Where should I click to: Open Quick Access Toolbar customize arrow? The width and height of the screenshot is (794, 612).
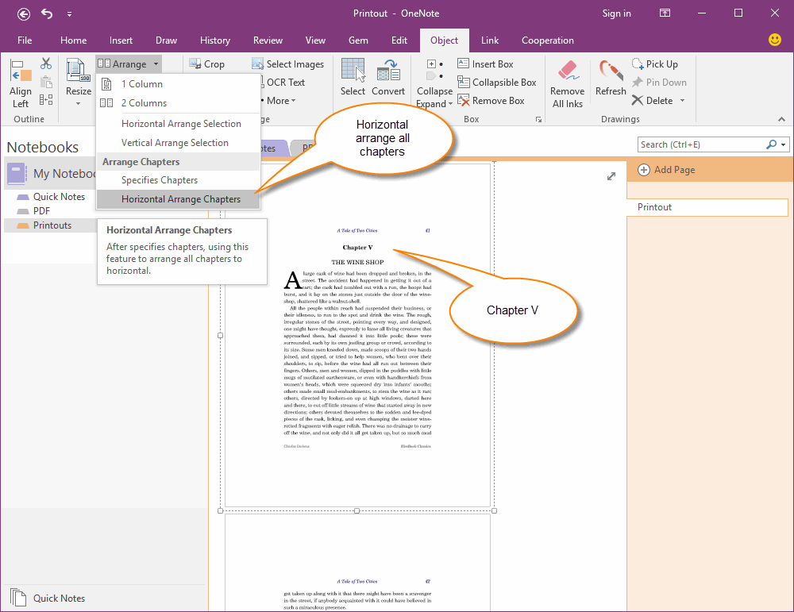[69, 14]
